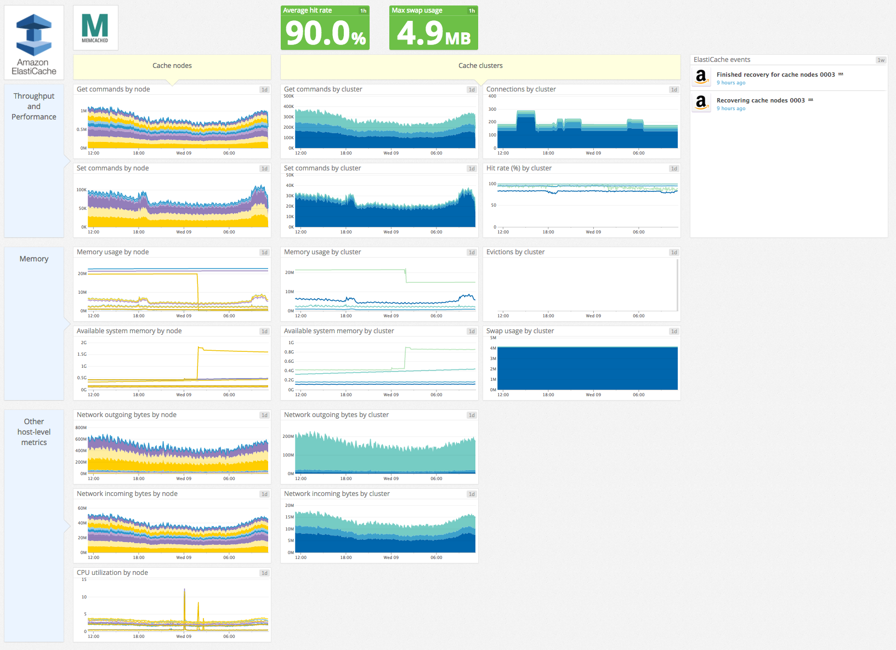Click the Amazon icon beside Recovering cache nodes event
896x650 pixels.
[x=701, y=104]
